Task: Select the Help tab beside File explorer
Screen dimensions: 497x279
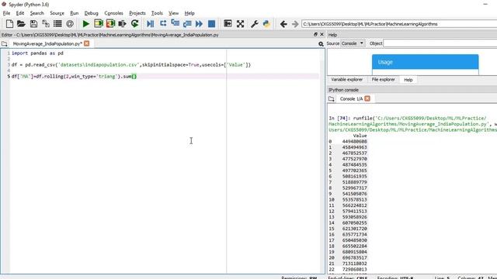Action: tap(408, 80)
